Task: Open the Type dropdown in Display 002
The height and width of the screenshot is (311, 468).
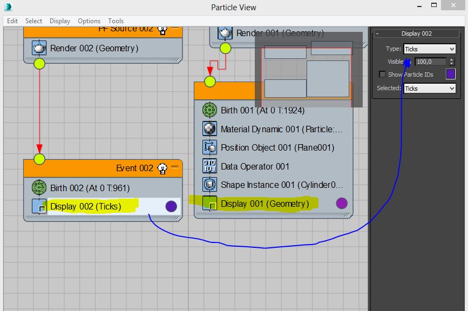Action: 429,49
